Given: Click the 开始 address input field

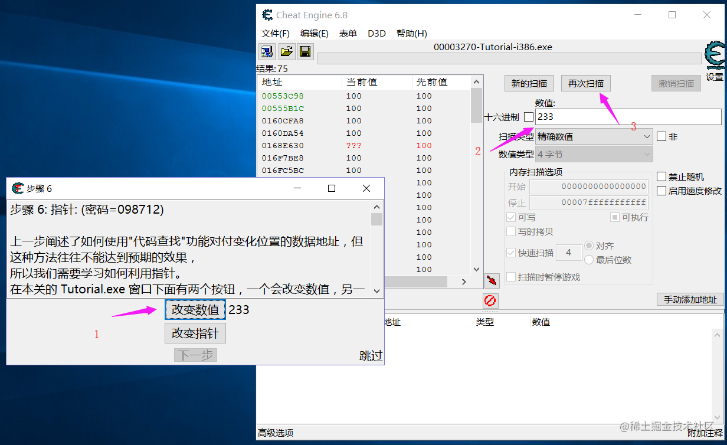Looking at the screenshot, I should (589, 186).
